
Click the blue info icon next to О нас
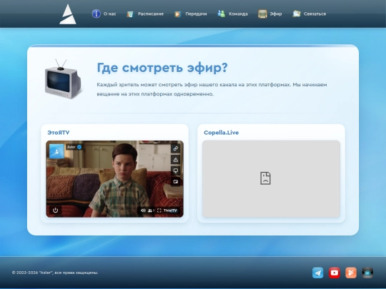click(x=96, y=14)
